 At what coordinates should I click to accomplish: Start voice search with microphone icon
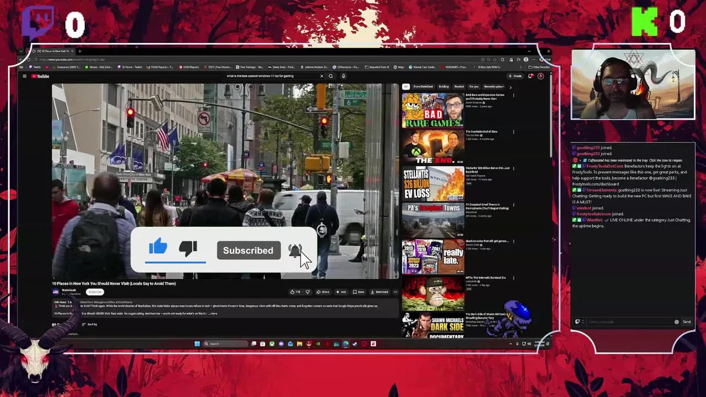(343, 76)
